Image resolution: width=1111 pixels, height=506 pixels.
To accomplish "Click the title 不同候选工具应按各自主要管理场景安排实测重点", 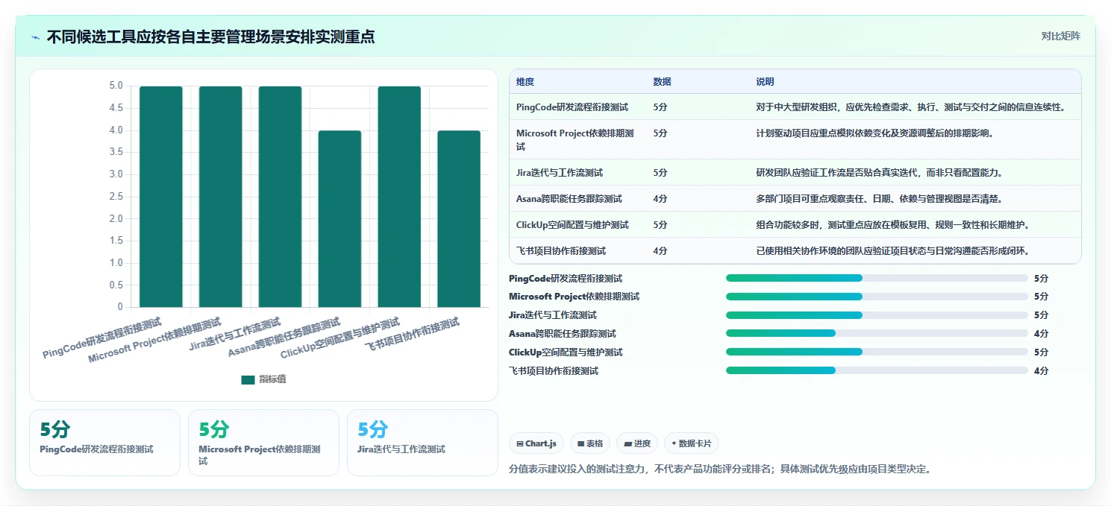I will pos(211,37).
